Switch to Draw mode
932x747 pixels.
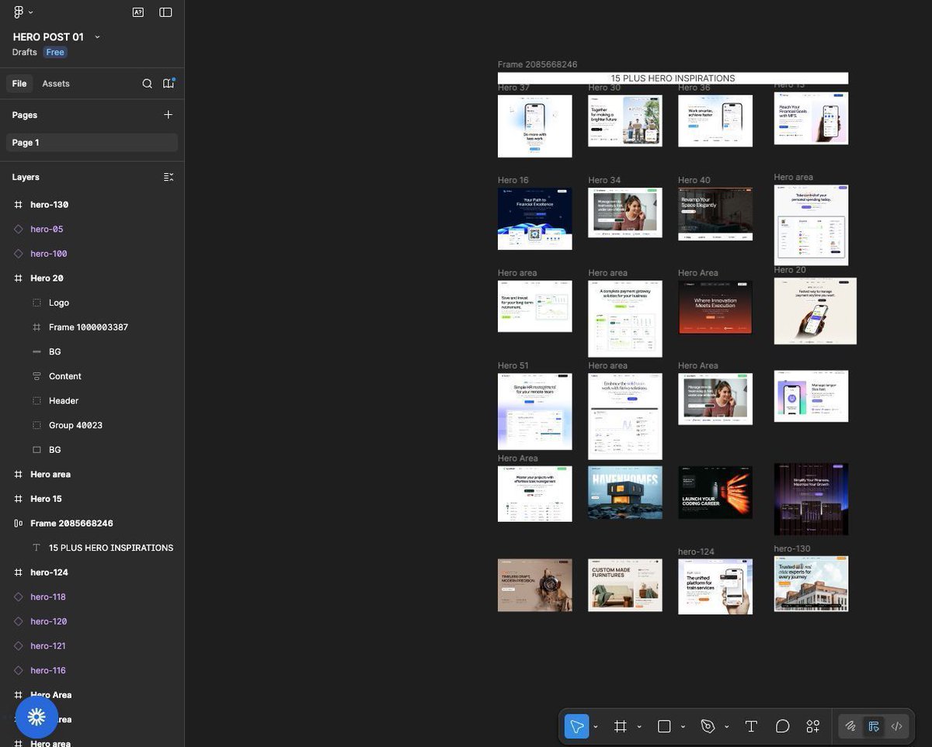coord(850,726)
